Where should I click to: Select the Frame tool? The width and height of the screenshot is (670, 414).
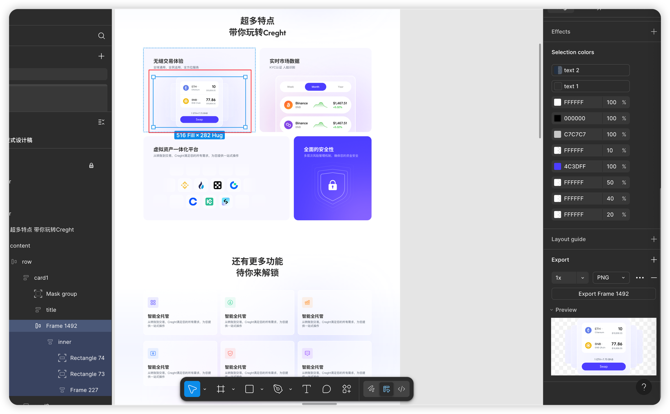pyautogui.click(x=221, y=389)
